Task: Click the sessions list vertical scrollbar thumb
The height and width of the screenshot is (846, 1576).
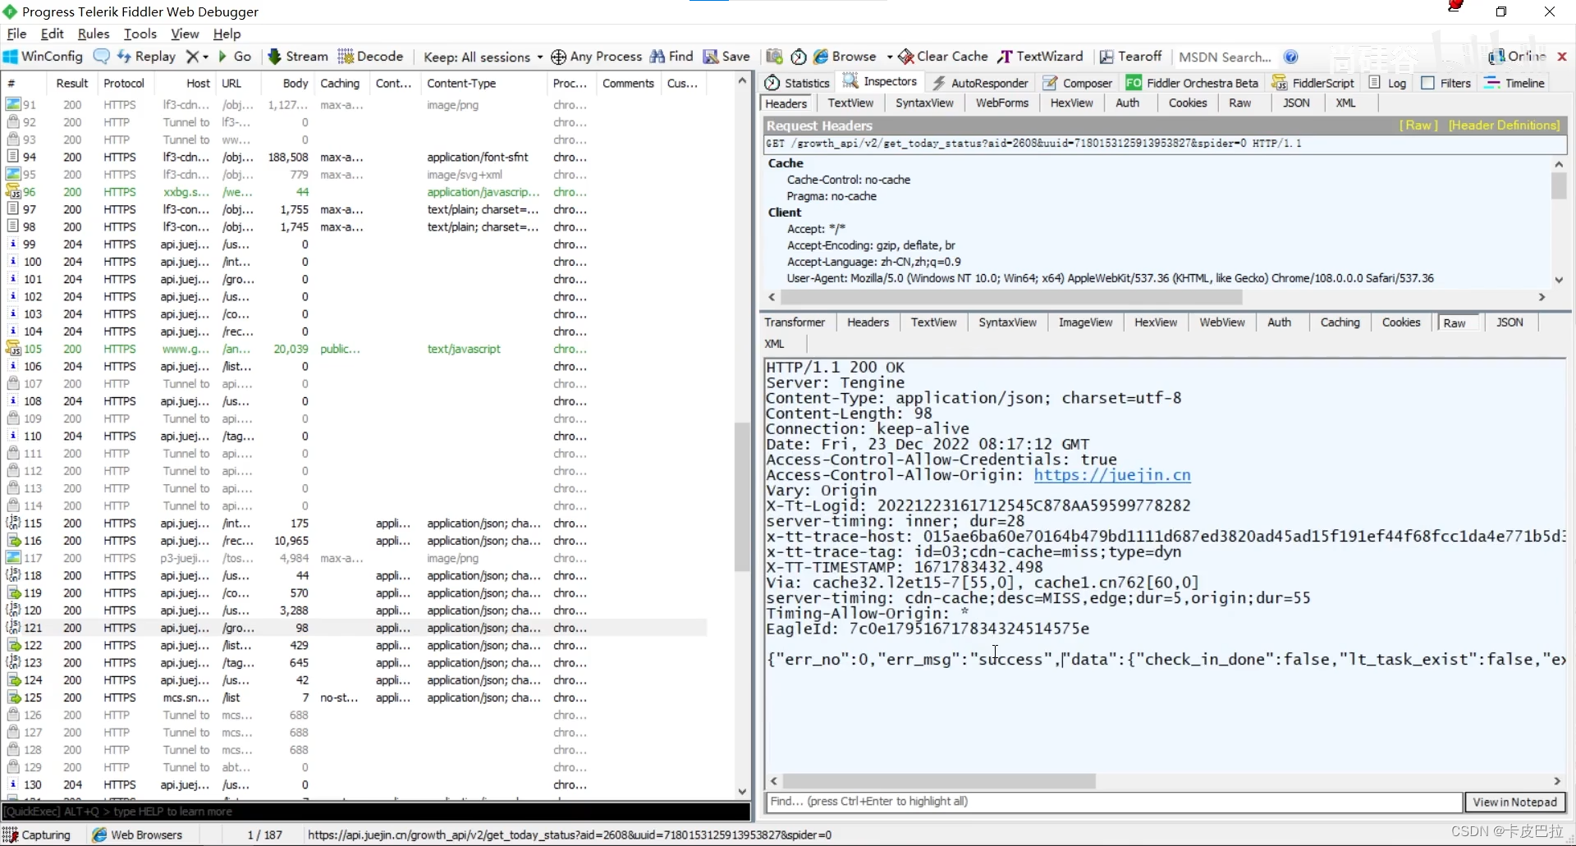Action: [742, 497]
